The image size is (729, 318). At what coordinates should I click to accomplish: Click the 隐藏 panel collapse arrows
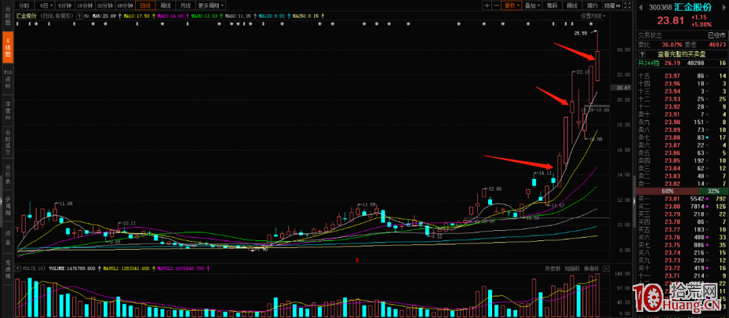point(613,5)
